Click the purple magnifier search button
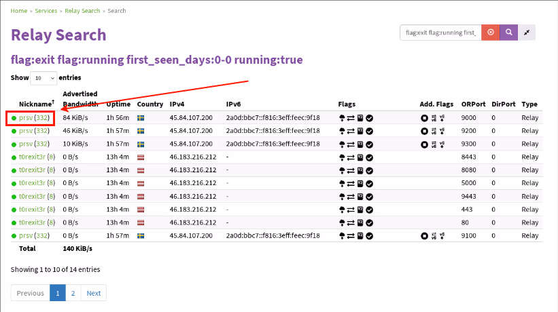Screen dimensions: 558x312 (x=509, y=33)
